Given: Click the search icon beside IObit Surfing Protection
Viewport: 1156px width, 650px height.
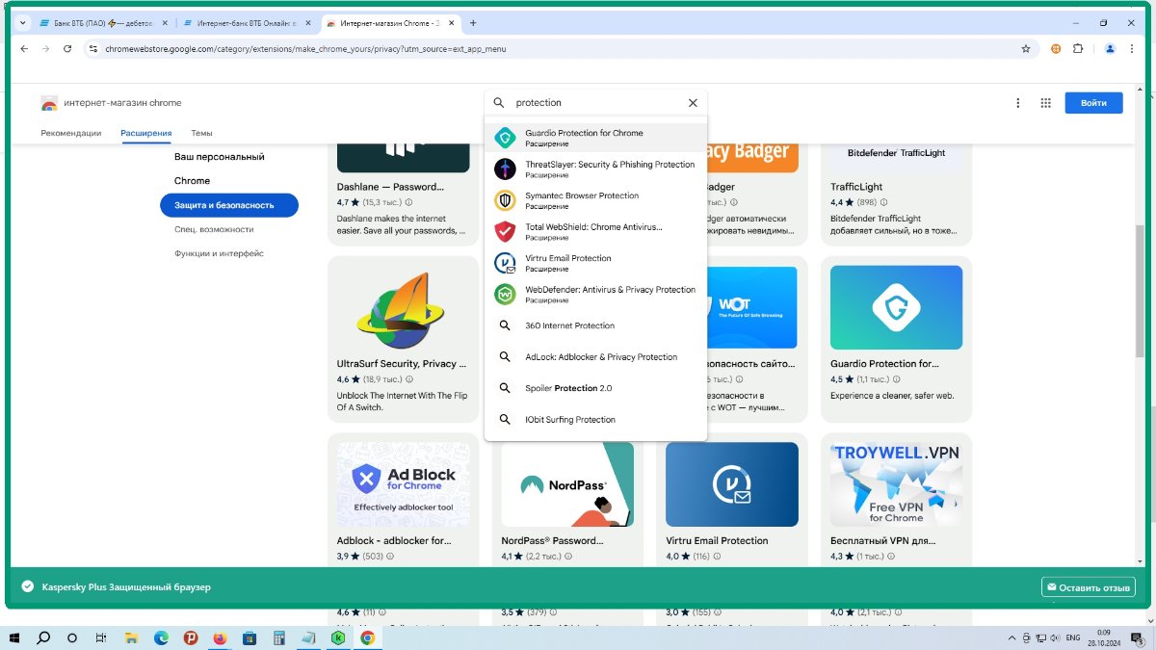Looking at the screenshot, I should tap(505, 420).
